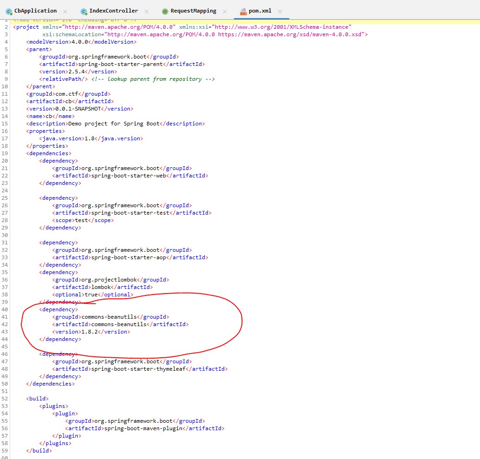
Task: Click the maven-4.0.0.xsd schema URL
Action: pyautogui.click(x=290, y=34)
